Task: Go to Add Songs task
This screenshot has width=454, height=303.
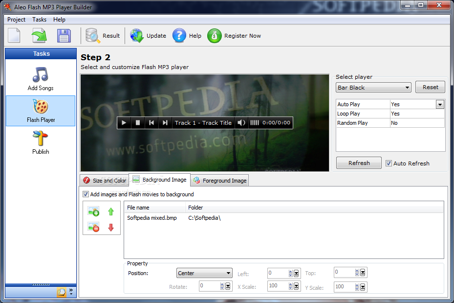Action: click(x=41, y=79)
